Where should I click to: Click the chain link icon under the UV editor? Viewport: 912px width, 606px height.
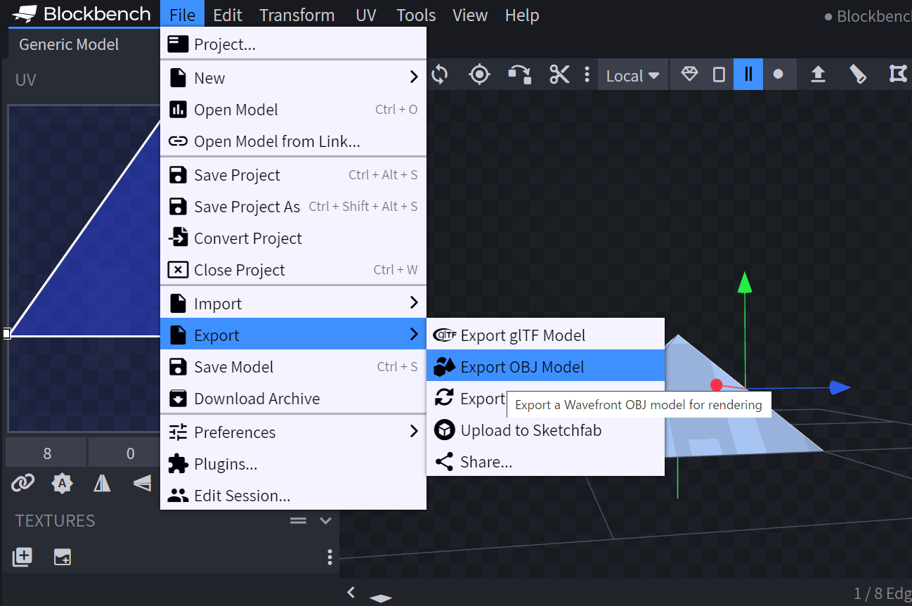click(23, 483)
